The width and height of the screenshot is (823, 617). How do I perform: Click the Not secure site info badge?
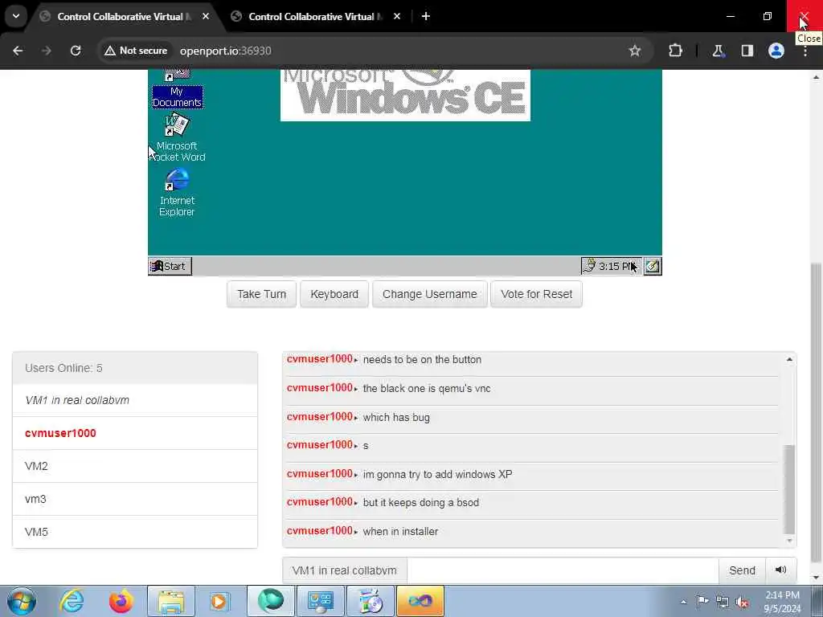point(136,51)
